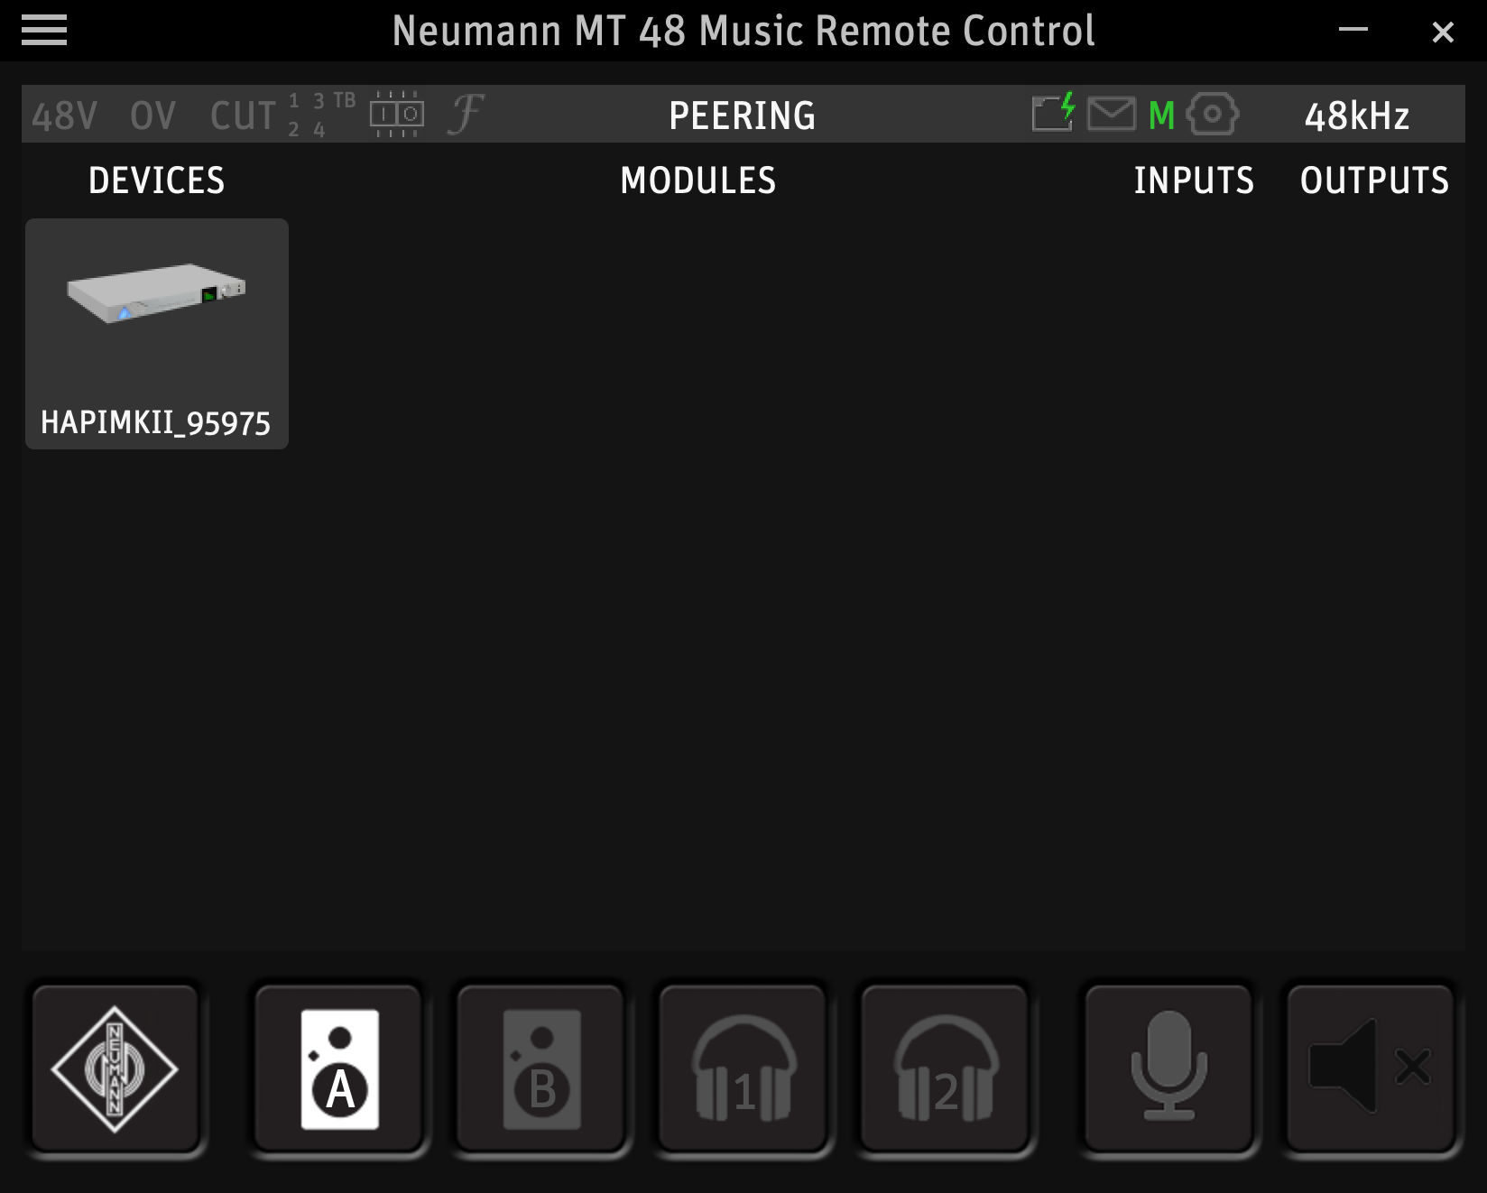Switch to the INPUTS tab
The image size is (1487, 1193).
1193,180
